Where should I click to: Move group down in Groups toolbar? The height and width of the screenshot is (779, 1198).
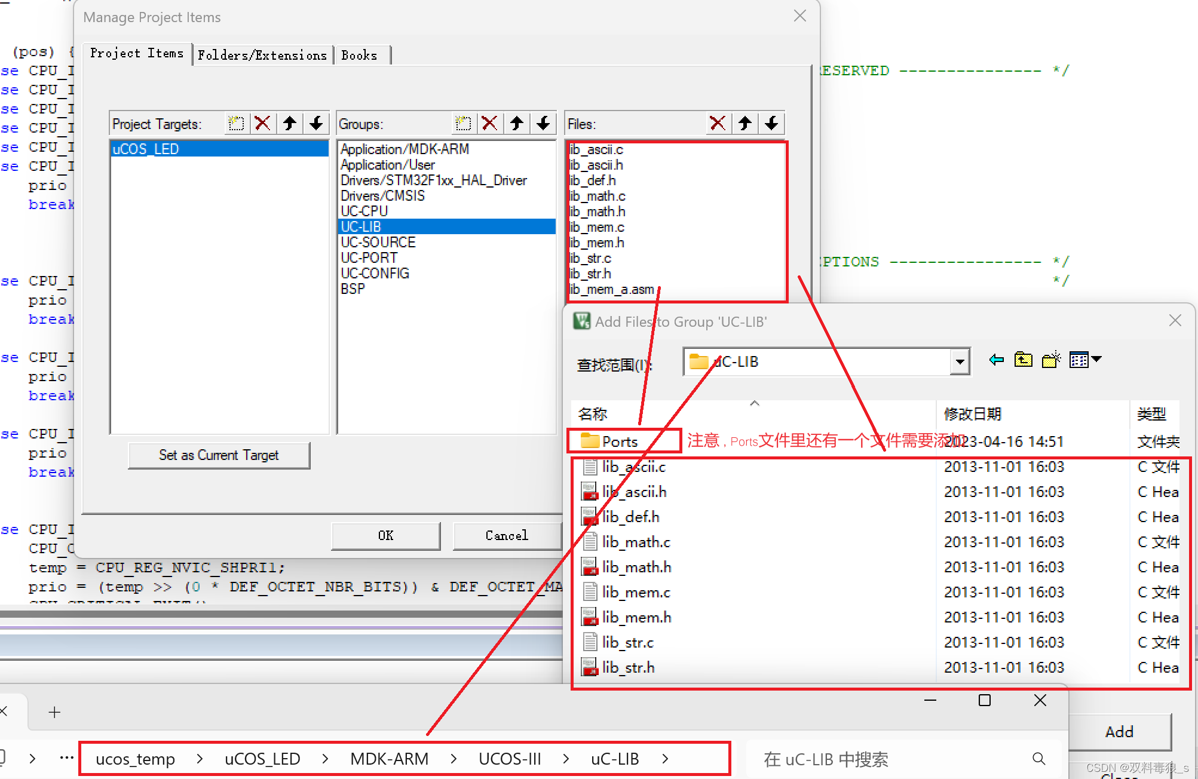click(543, 124)
